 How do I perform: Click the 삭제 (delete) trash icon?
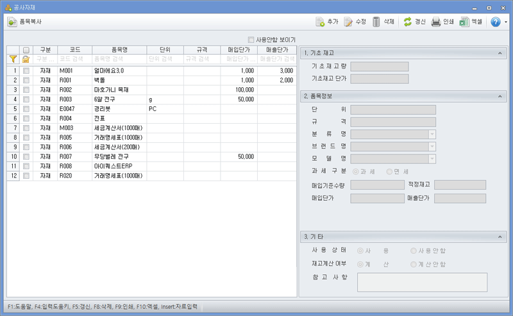(x=376, y=22)
